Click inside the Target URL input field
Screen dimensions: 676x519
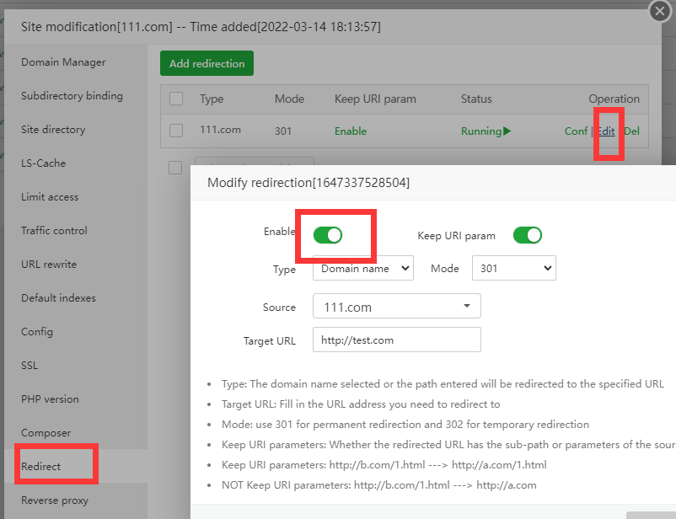396,340
